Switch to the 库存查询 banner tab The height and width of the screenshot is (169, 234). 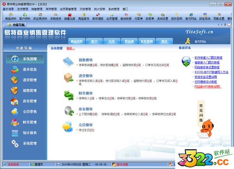click(x=147, y=41)
